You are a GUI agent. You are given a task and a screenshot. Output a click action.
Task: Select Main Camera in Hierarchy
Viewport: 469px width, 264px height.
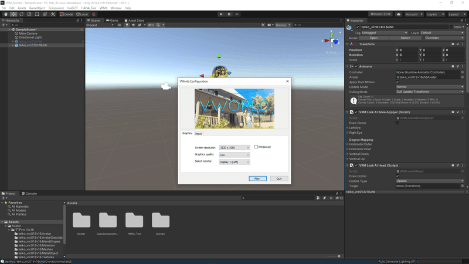pyautogui.click(x=28, y=33)
